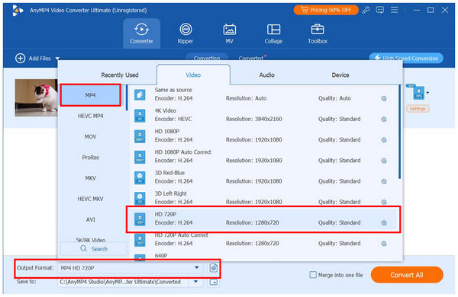The image size is (458, 297).
Task: Open settings gear for HD 720P
Action: tap(384, 222)
